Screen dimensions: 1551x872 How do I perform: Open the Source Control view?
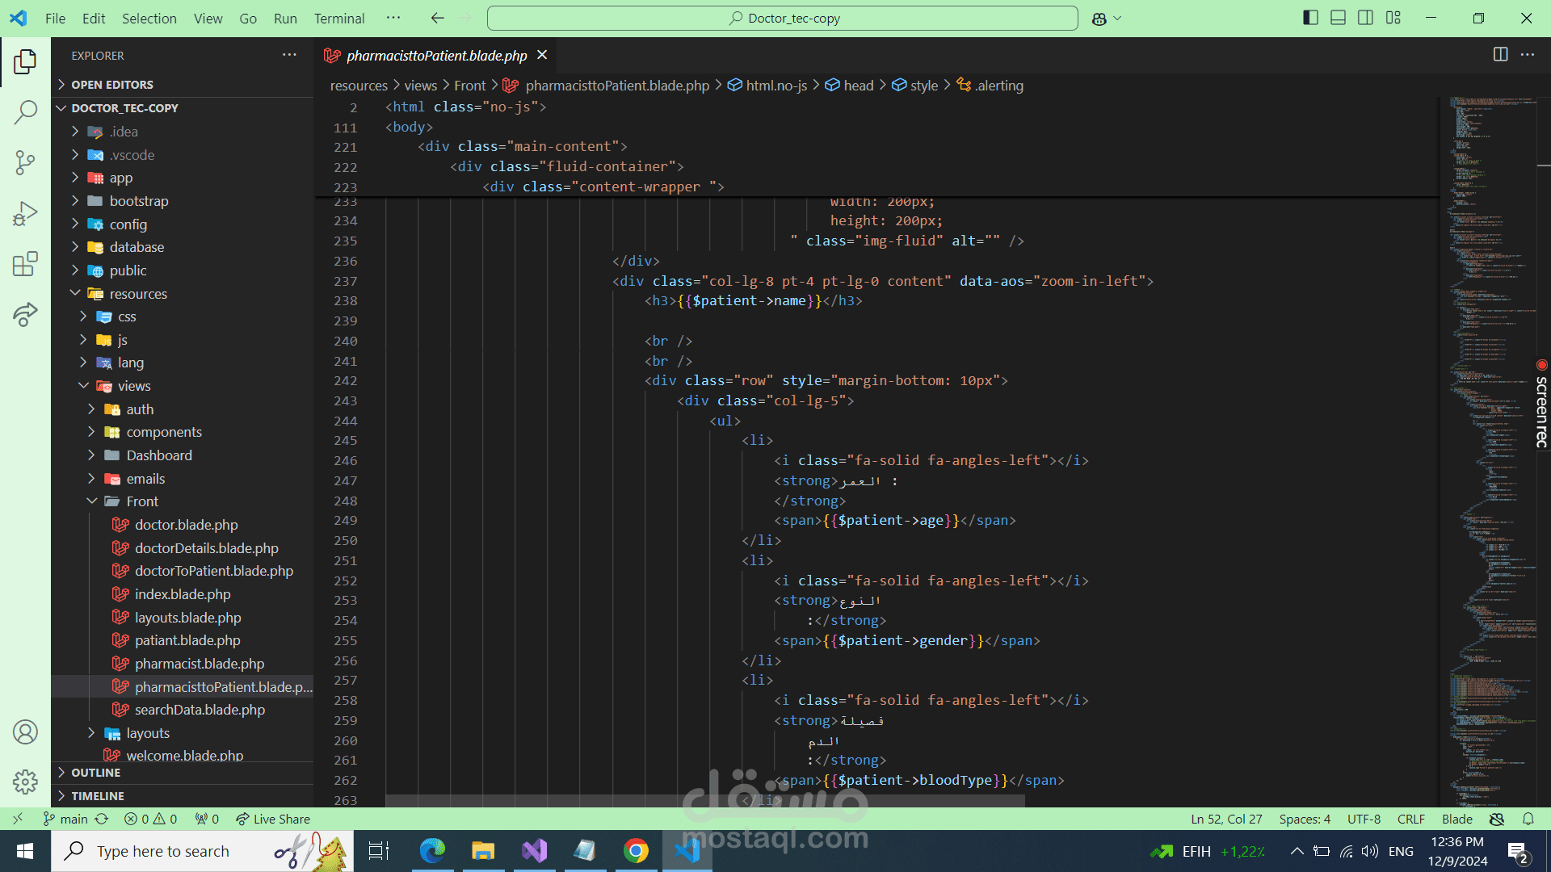pyautogui.click(x=25, y=162)
